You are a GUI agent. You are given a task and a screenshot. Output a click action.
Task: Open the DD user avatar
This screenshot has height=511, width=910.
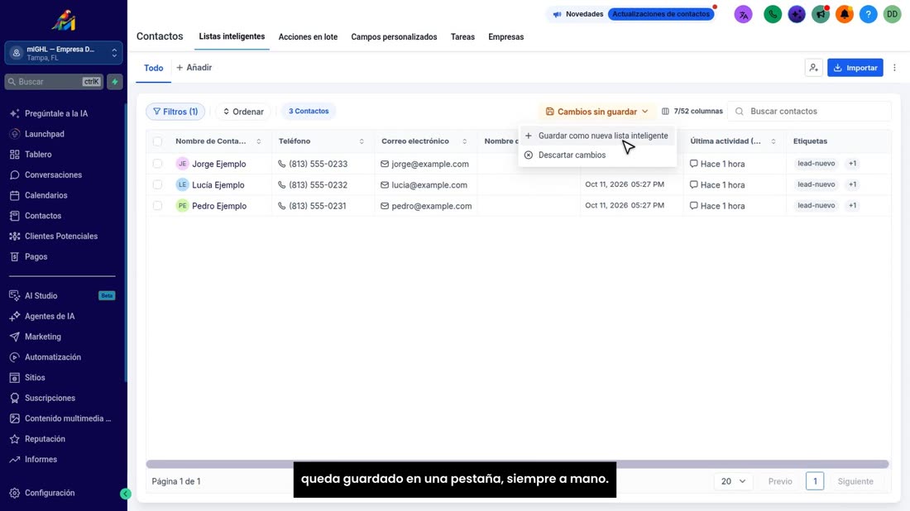point(892,14)
